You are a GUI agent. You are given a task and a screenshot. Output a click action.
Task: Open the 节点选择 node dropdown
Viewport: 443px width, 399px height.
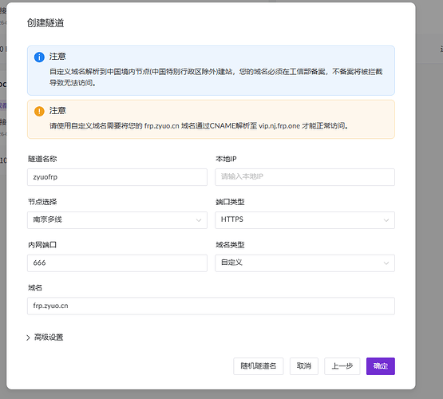click(x=117, y=220)
